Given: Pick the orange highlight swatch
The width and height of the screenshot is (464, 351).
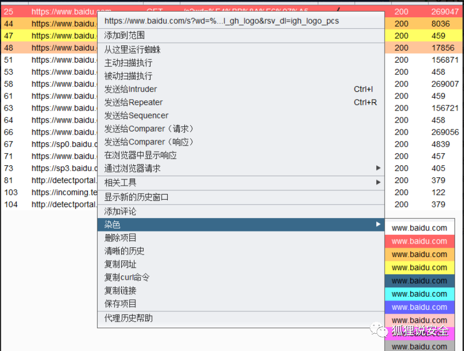Looking at the screenshot, I should point(420,255).
